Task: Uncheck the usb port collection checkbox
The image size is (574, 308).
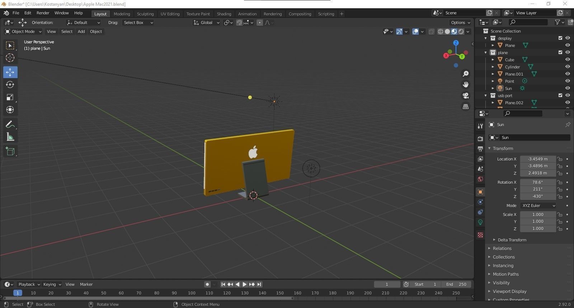Action: pyautogui.click(x=560, y=95)
